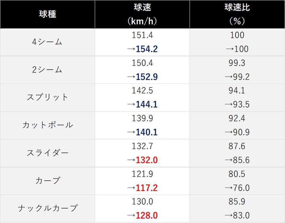Click the 球速比 (%) column header
The width and height of the screenshot is (285, 223).
tap(237, 14)
